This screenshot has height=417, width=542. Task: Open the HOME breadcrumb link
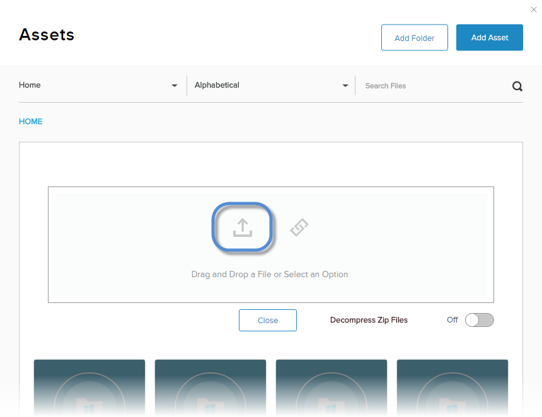pyautogui.click(x=31, y=122)
